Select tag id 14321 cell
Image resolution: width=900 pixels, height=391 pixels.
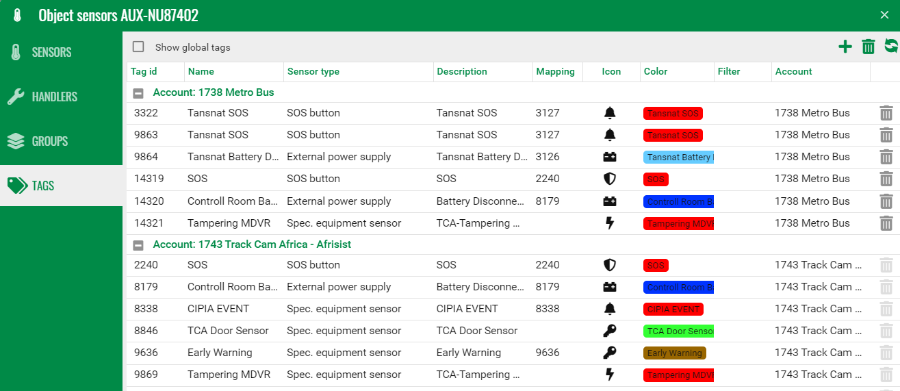[x=149, y=223]
